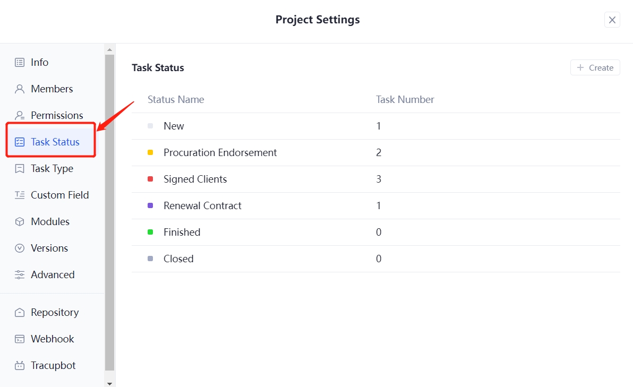
Task: Click the Advanced sliders icon
Action: [x=20, y=274]
